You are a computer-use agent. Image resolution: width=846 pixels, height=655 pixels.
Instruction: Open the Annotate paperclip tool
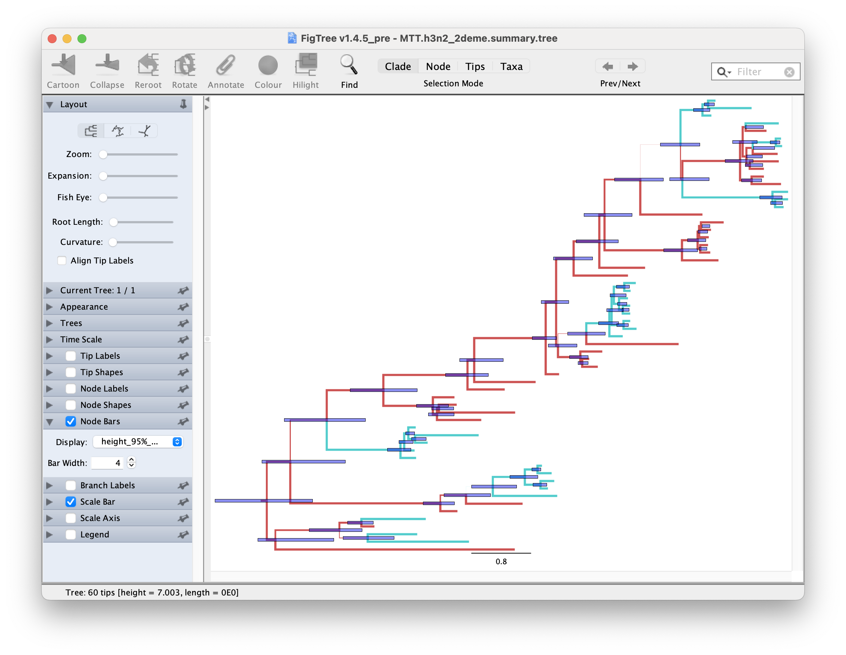click(225, 65)
